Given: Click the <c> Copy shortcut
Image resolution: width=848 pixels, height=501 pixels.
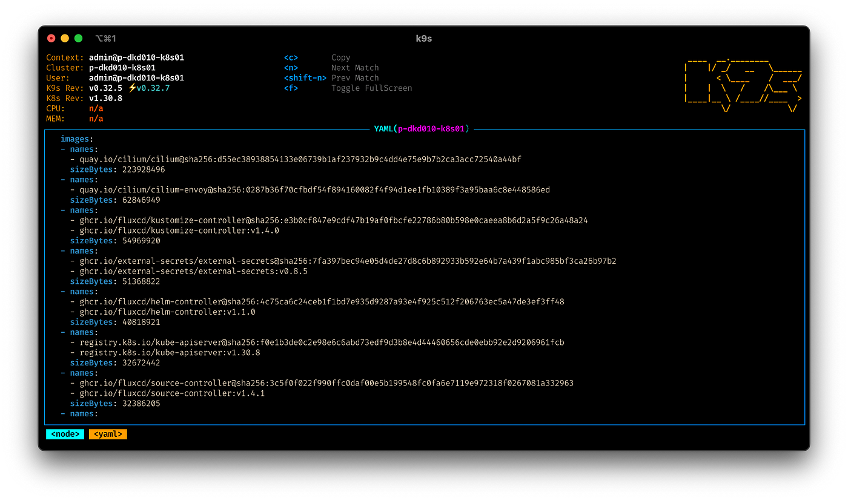Looking at the screenshot, I should (x=317, y=57).
